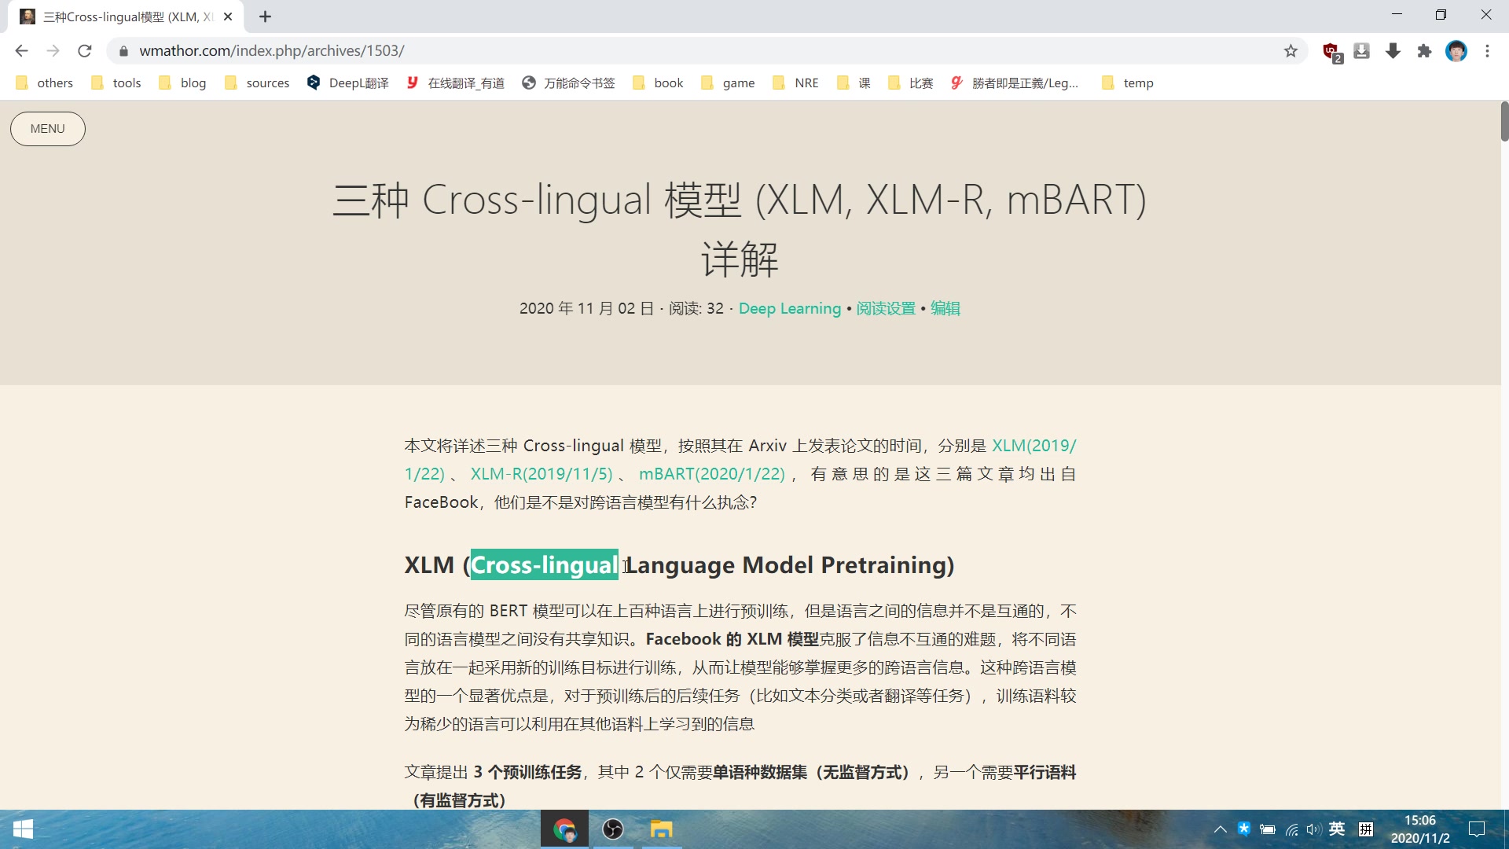This screenshot has width=1509, height=849.
Task: Click the star/bookmark this page icon
Action: (x=1292, y=50)
